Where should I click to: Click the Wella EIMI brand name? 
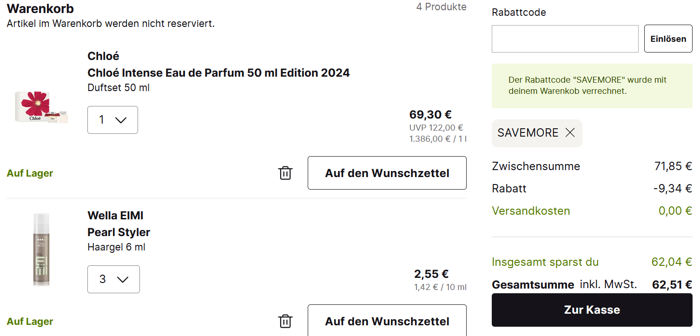115,216
